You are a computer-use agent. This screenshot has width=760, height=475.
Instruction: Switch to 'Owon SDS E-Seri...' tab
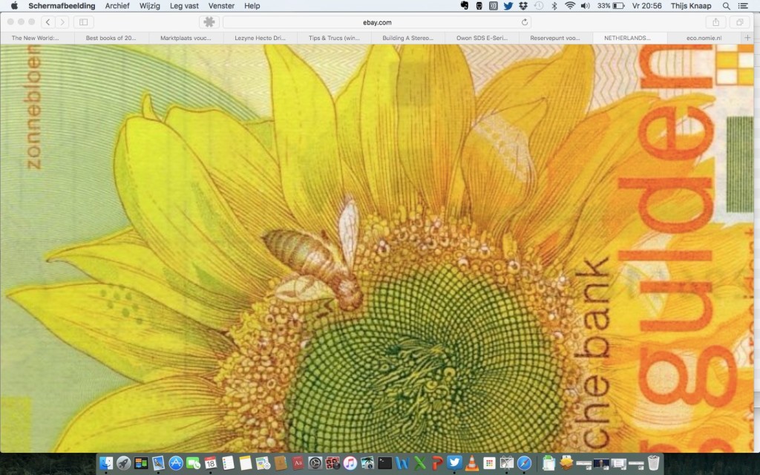[482, 38]
